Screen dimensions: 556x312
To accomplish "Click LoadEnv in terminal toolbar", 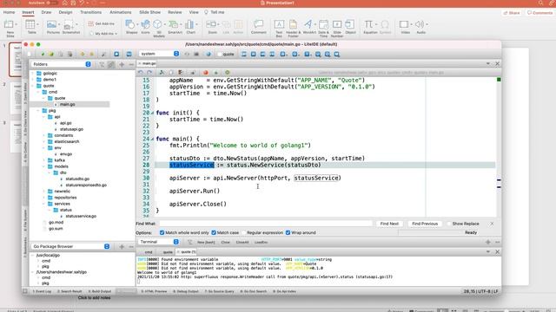I will point(261,243).
